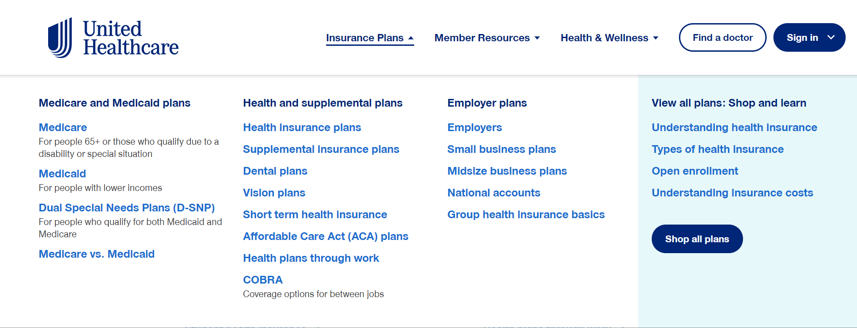Go to National accounts

click(494, 193)
